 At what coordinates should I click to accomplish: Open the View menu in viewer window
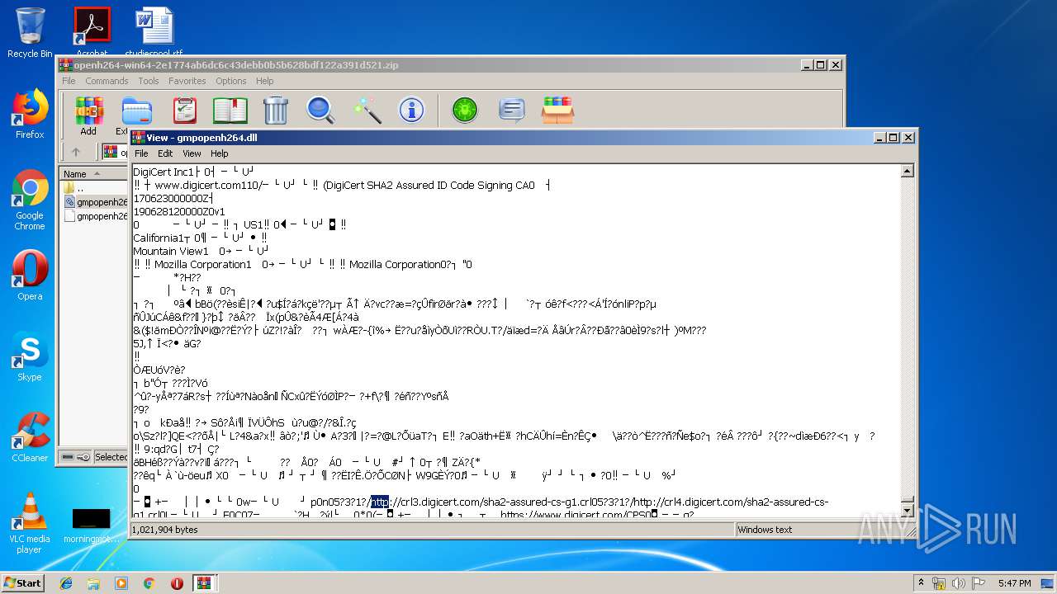[192, 153]
